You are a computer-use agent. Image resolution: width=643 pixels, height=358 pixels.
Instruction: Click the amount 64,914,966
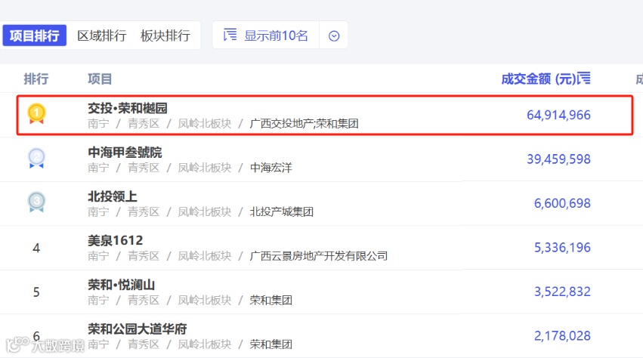point(558,115)
